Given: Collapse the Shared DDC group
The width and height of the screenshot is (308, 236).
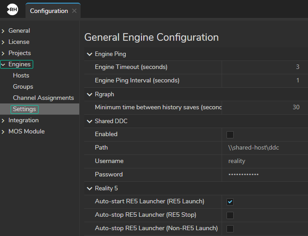Looking at the screenshot, I should (x=90, y=121).
